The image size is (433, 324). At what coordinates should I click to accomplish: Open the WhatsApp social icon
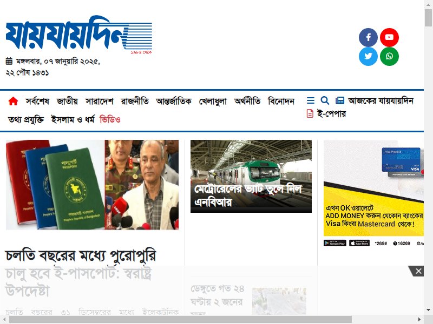(389, 56)
